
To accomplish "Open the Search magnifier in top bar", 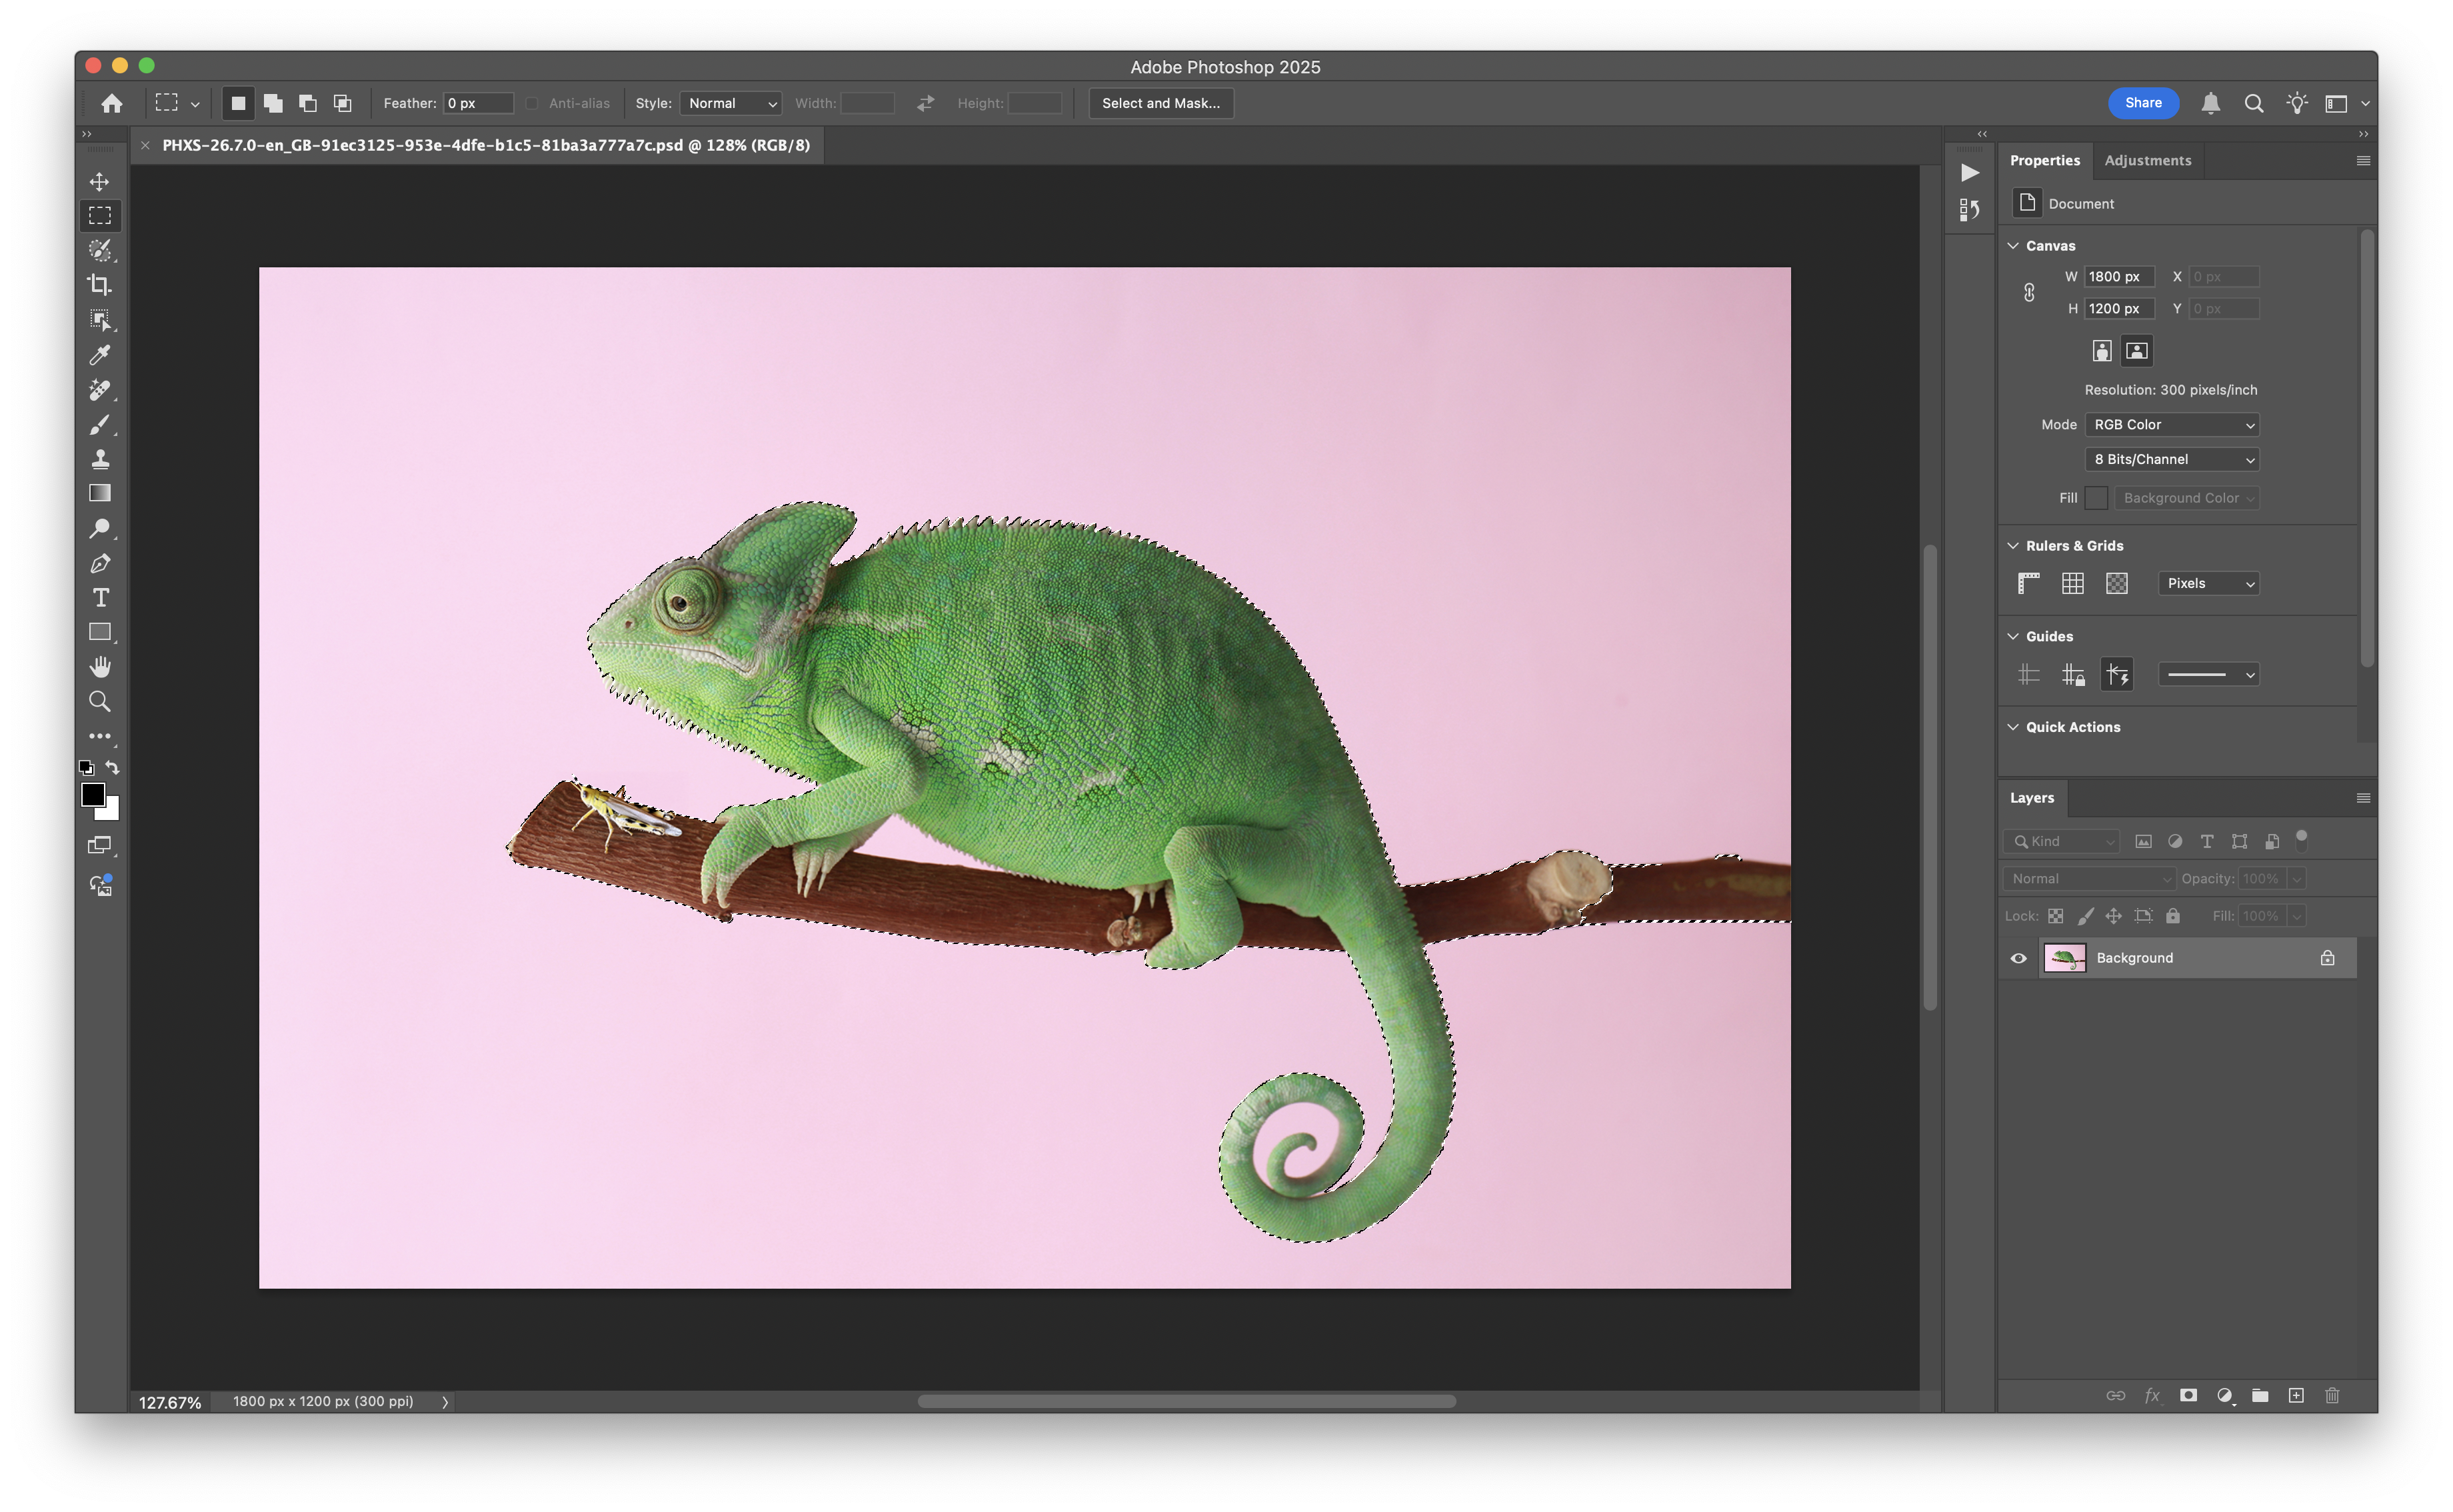I will [2253, 103].
